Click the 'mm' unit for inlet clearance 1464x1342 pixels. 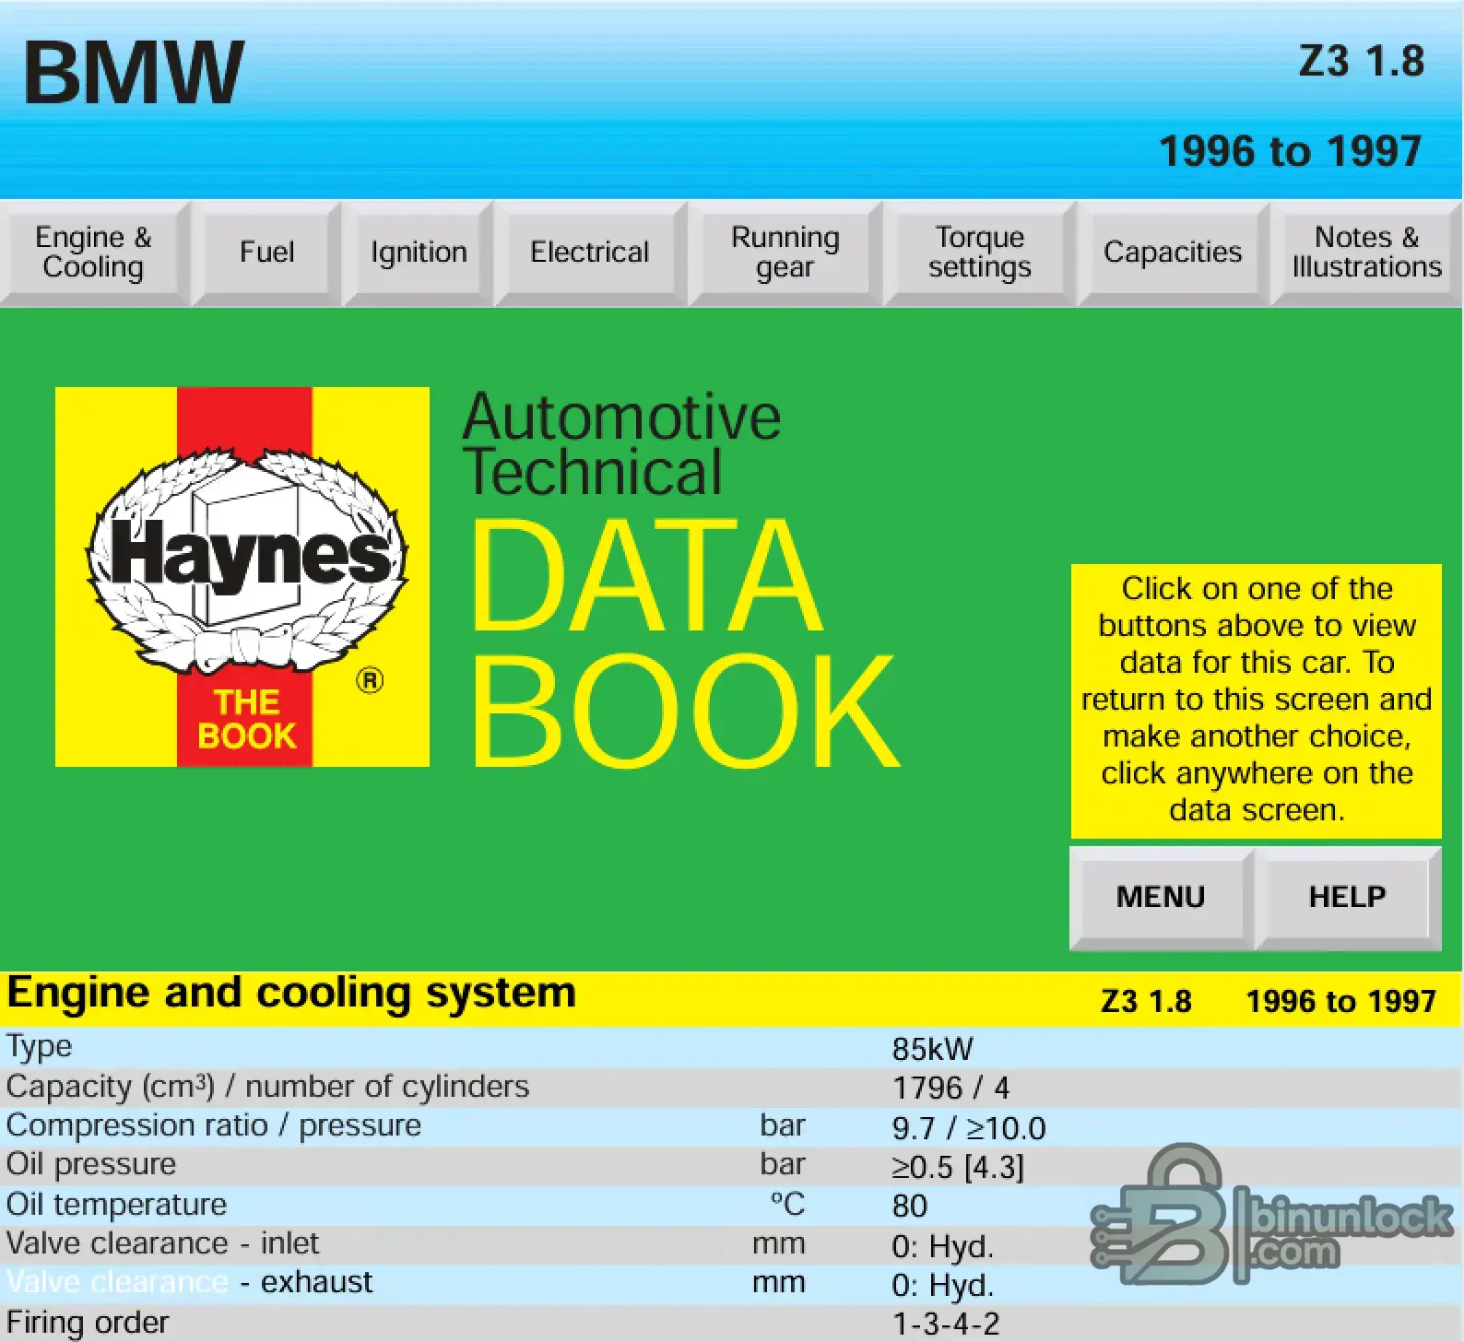click(x=779, y=1244)
